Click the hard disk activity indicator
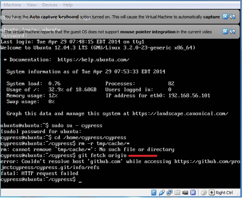This screenshot has height=199, width=243. [154, 193]
